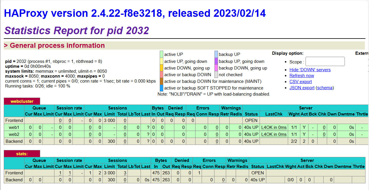Click the backup DOWN, going up color box

pos(216,68)
